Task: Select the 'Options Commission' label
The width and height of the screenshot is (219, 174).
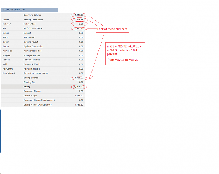Action: click(33, 46)
